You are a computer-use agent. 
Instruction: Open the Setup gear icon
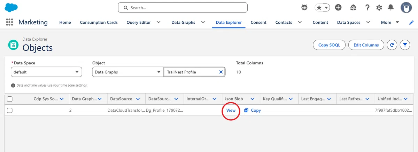[x=379, y=7]
